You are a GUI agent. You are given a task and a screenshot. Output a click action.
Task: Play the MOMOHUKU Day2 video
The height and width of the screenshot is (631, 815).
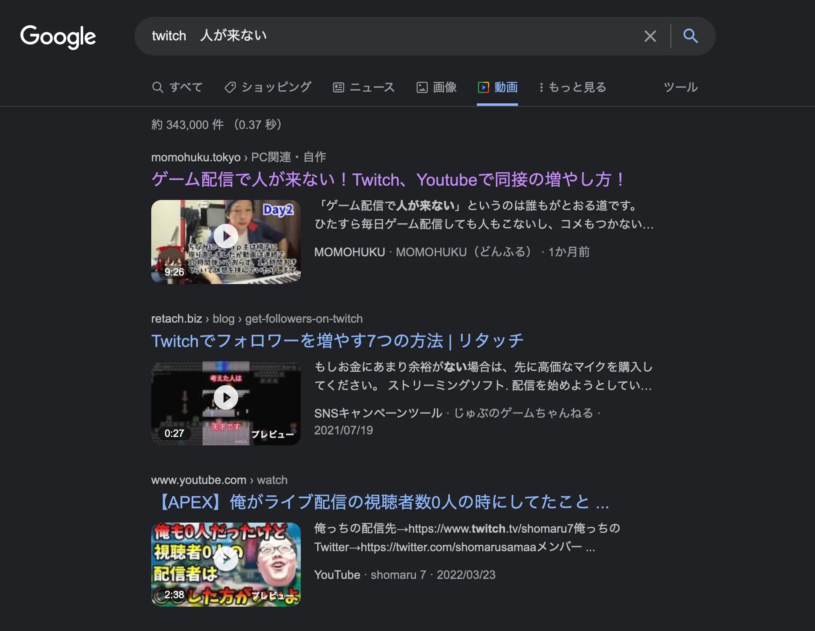coord(226,236)
